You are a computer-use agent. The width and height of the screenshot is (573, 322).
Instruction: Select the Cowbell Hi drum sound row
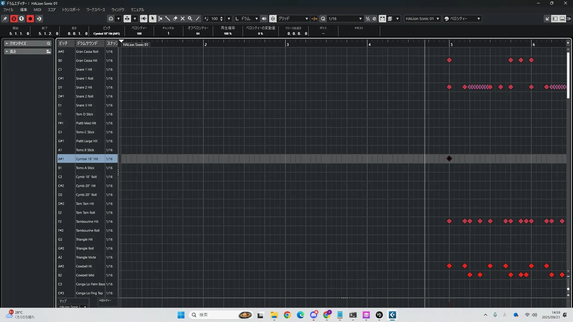coord(84,266)
